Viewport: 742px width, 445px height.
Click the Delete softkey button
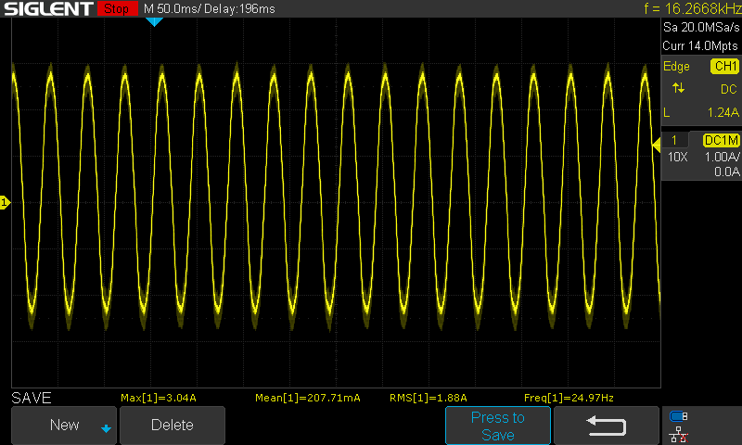(x=173, y=426)
